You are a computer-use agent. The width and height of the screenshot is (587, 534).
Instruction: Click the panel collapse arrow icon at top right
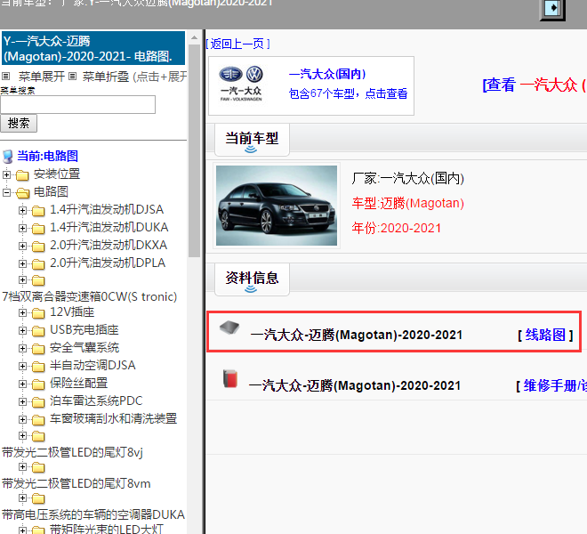(x=552, y=8)
